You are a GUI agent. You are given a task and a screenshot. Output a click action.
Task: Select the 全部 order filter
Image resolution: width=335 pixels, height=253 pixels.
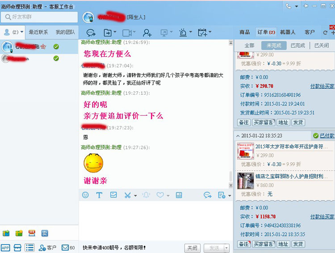point(249,46)
